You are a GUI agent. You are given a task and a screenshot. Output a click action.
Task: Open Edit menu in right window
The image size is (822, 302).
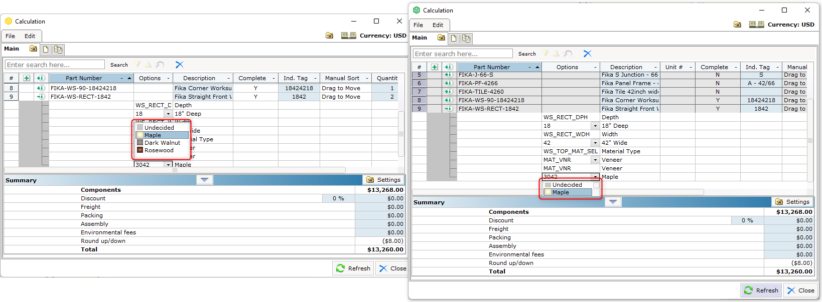[438, 25]
